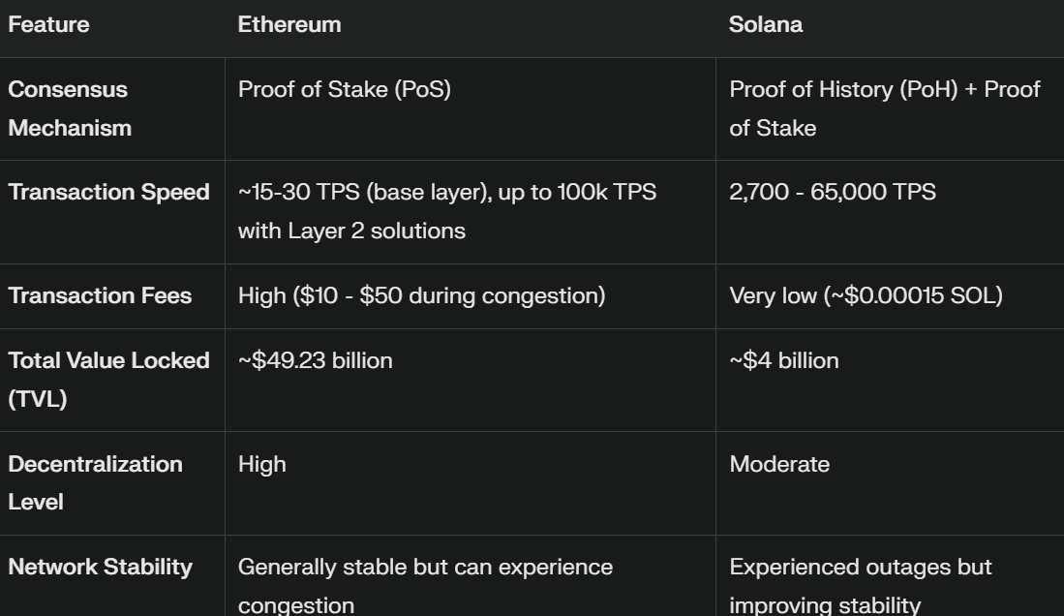Image resolution: width=1064 pixels, height=616 pixels.
Task: Select the Network Stability row label
Action: pos(101,568)
